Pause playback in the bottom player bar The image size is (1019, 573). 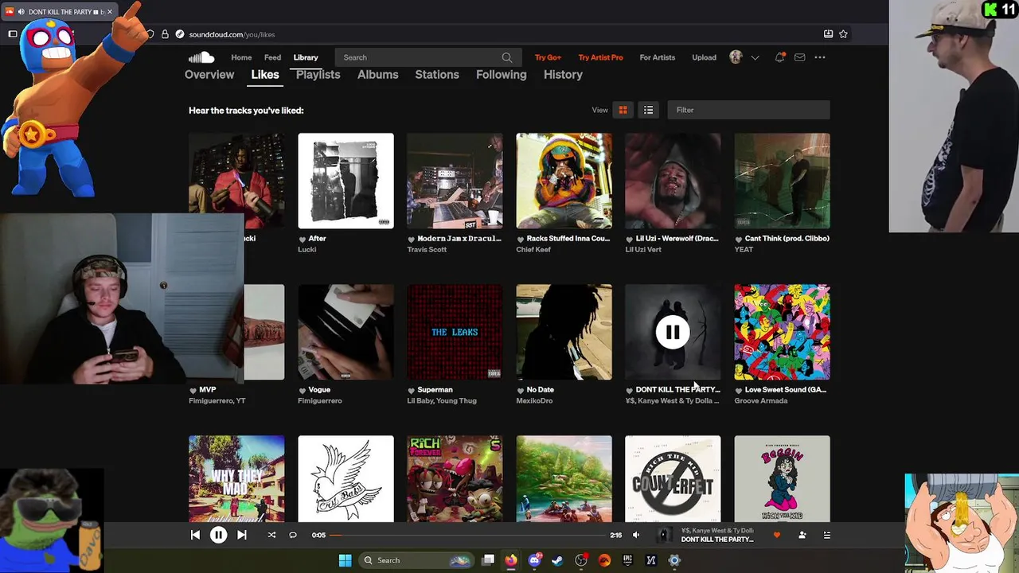click(218, 535)
